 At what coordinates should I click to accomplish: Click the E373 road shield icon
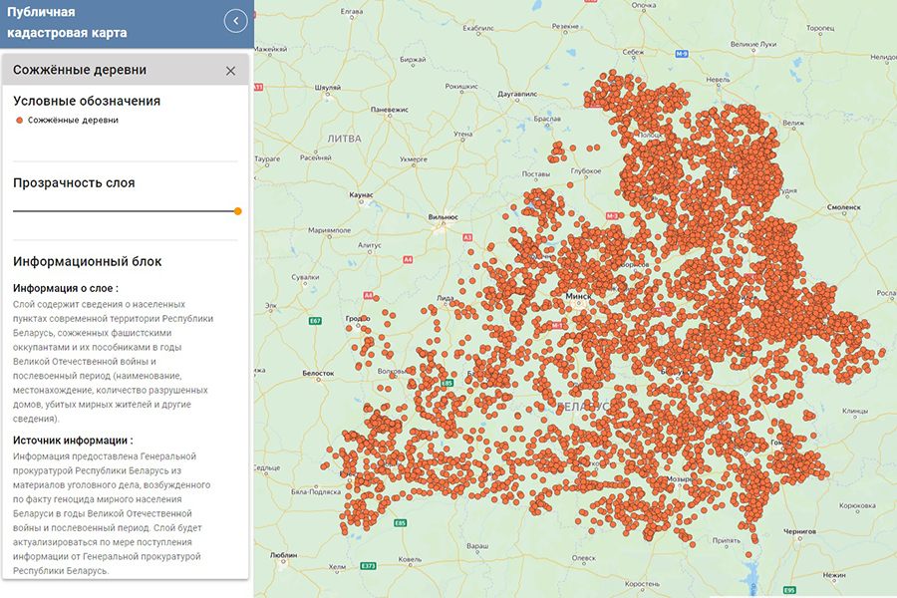point(369,565)
